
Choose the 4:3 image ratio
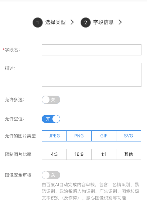point(54,154)
